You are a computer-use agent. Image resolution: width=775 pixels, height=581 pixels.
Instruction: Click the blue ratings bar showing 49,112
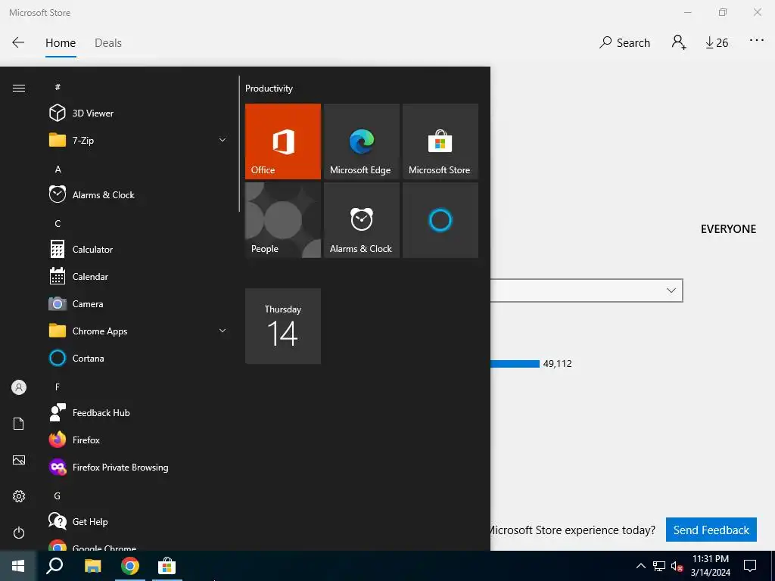(515, 364)
